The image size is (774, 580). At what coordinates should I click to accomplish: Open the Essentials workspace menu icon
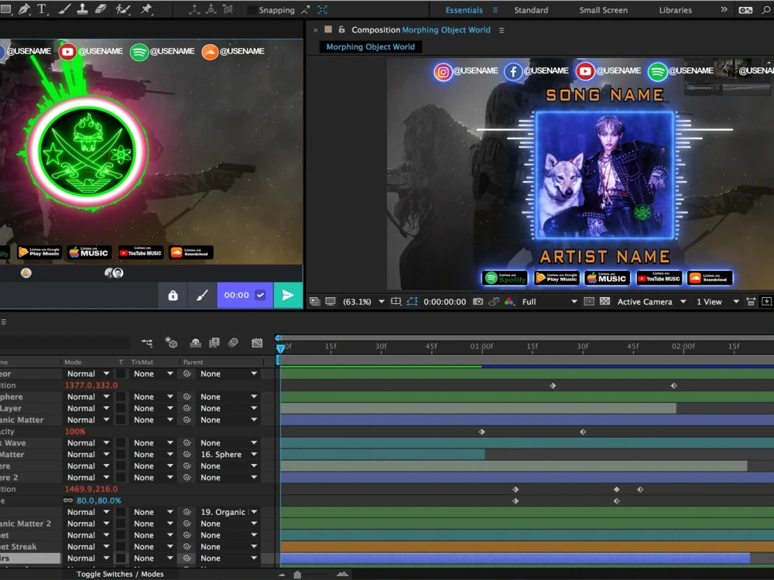[495, 10]
